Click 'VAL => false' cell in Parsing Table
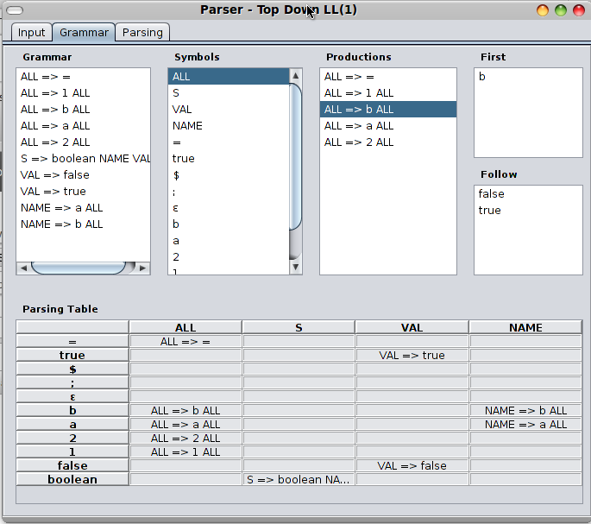This screenshot has width=591, height=524. [x=412, y=465]
